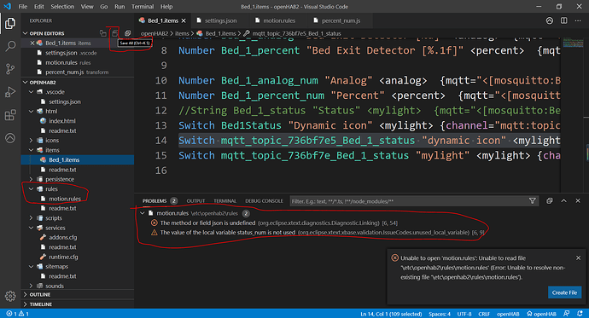
Task: Open the openHAB sidebar icon
Action: pos(10,138)
